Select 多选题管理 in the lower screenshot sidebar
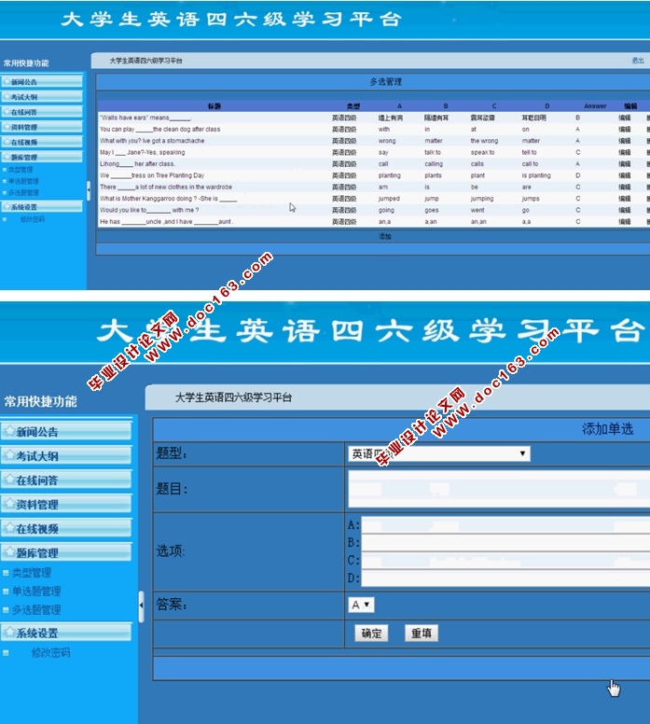The height and width of the screenshot is (724, 650). pos(36,610)
